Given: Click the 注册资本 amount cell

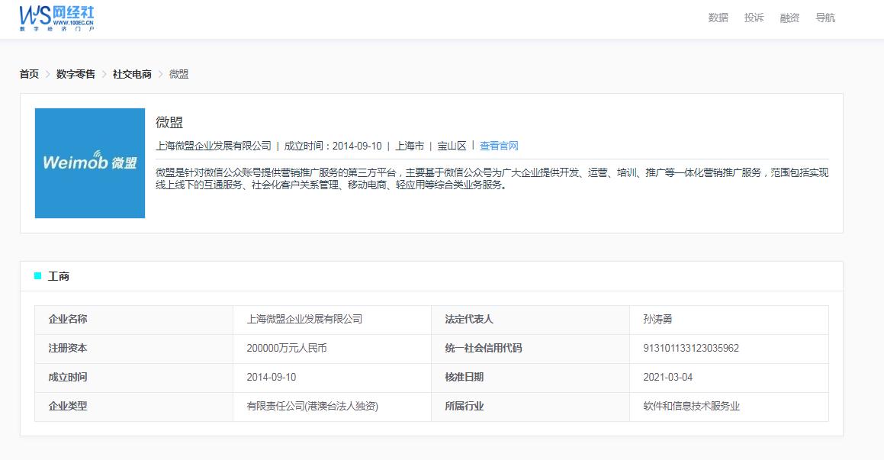Looking at the screenshot, I should (x=282, y=348).
